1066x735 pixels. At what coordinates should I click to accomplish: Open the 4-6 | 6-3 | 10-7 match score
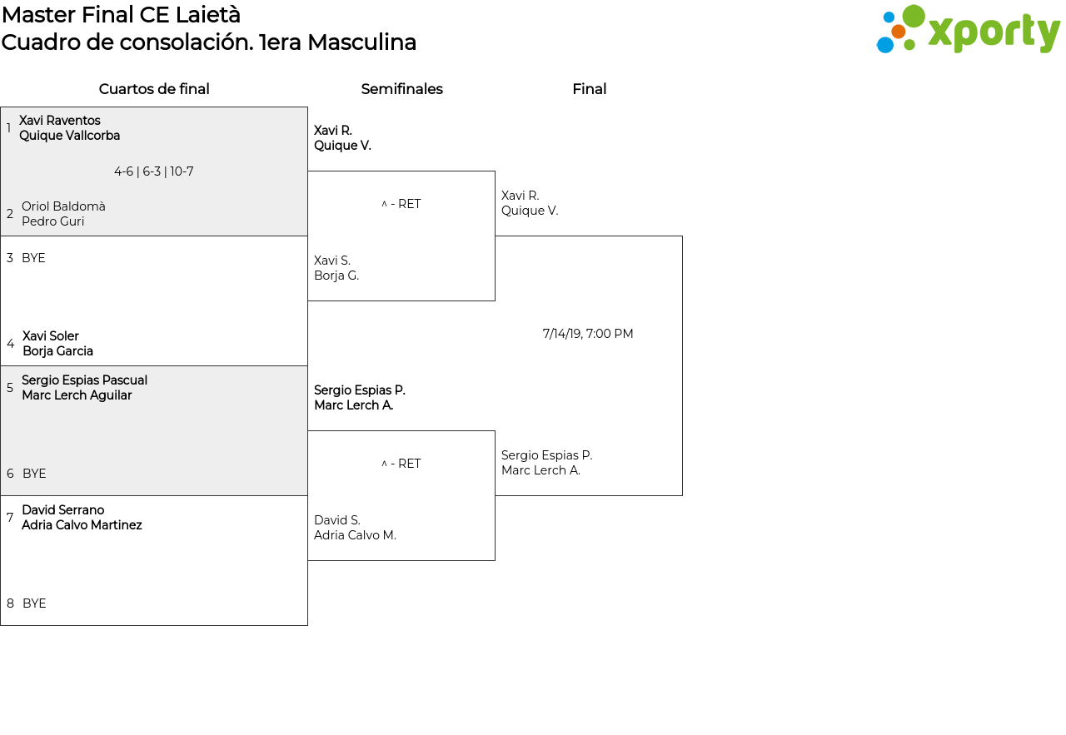pyautogui.click(x=154, y=171)
